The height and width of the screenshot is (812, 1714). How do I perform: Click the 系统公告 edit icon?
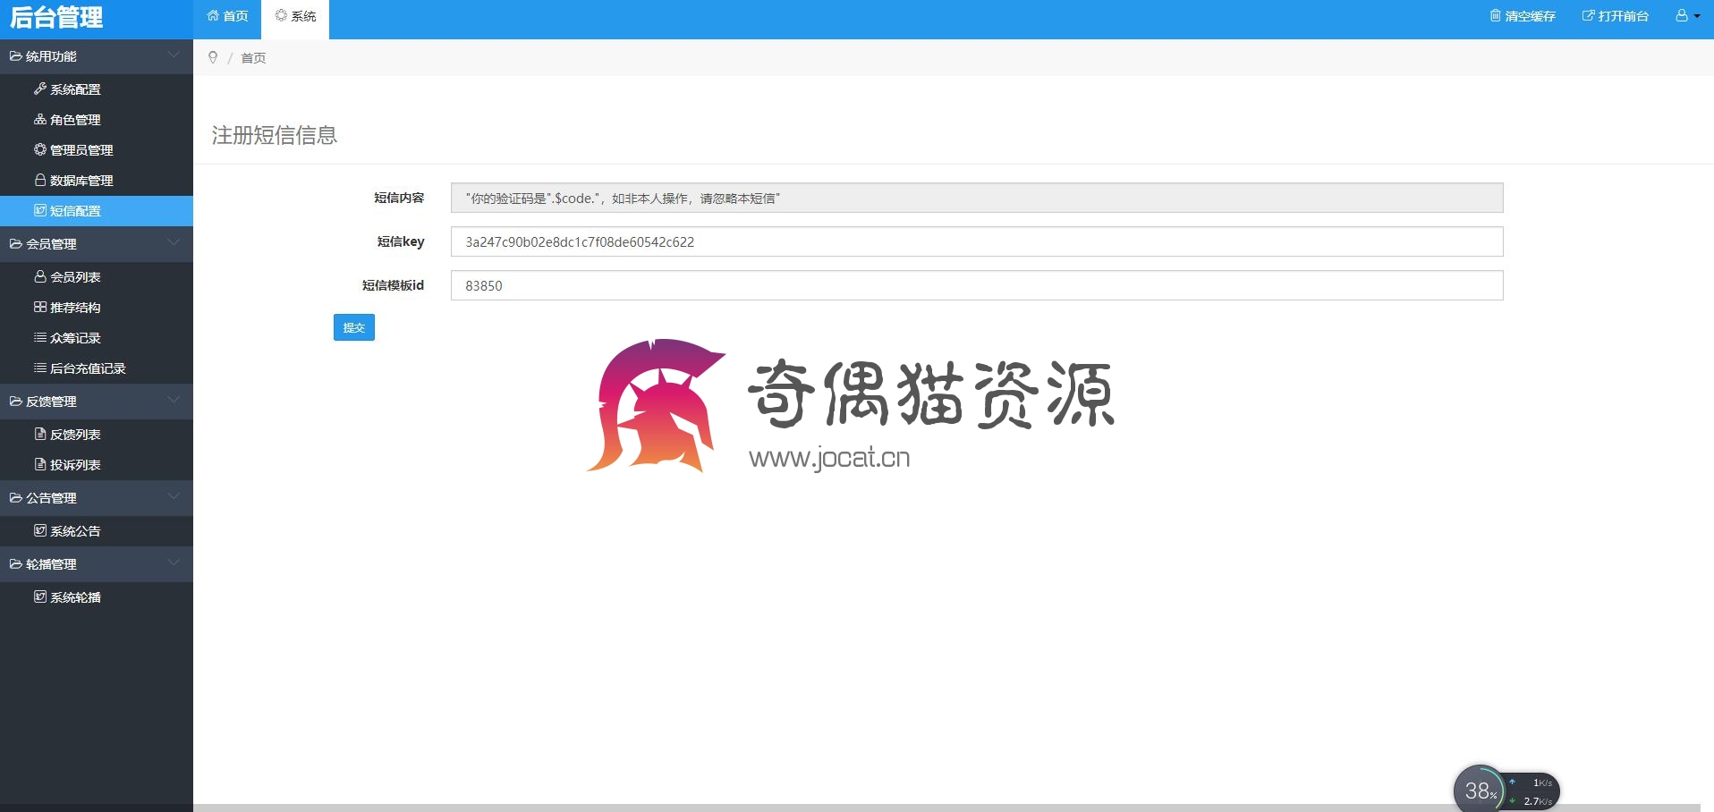point(40,531)
